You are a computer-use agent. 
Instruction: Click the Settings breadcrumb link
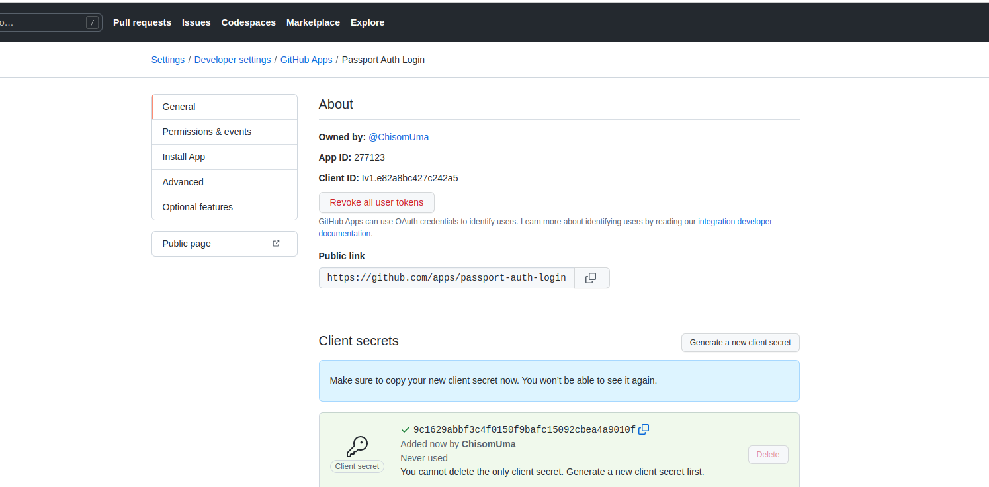coord(168,60)
